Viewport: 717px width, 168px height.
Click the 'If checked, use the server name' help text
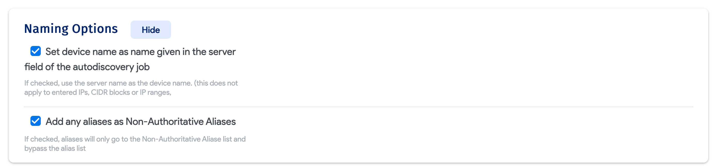(x=131, y=83)
